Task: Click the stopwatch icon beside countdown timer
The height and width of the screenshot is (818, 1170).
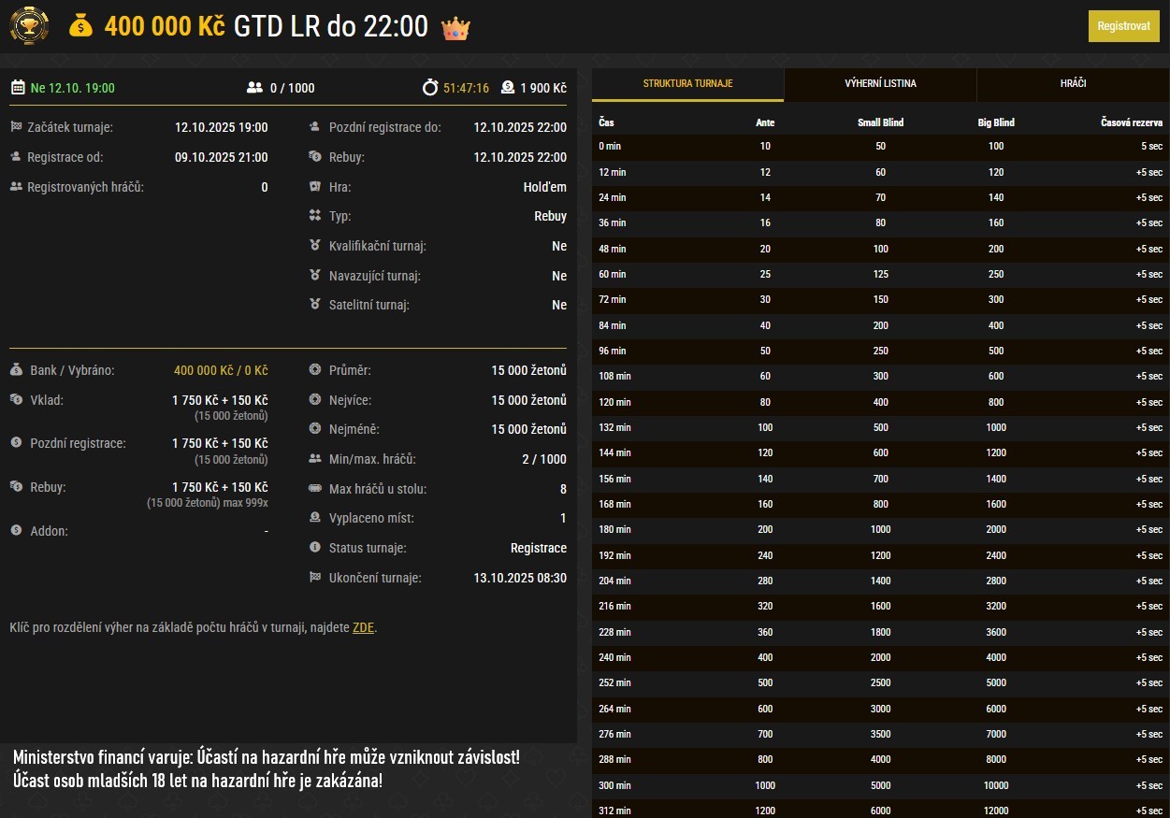Action: pyautogui.click(x=430, y=88)
